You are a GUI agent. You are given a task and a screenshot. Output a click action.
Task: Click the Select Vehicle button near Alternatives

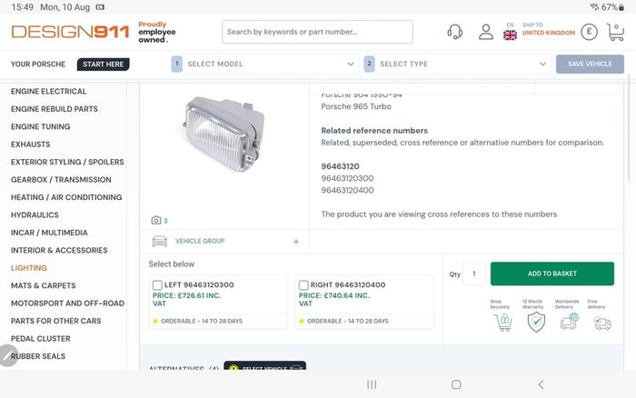265,365
